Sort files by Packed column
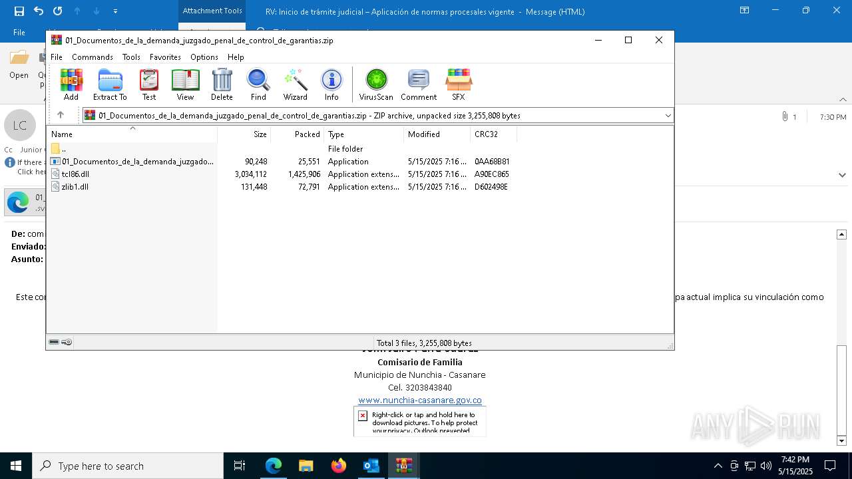The width and height of the screenshot is (852, 479). (298, 134)
